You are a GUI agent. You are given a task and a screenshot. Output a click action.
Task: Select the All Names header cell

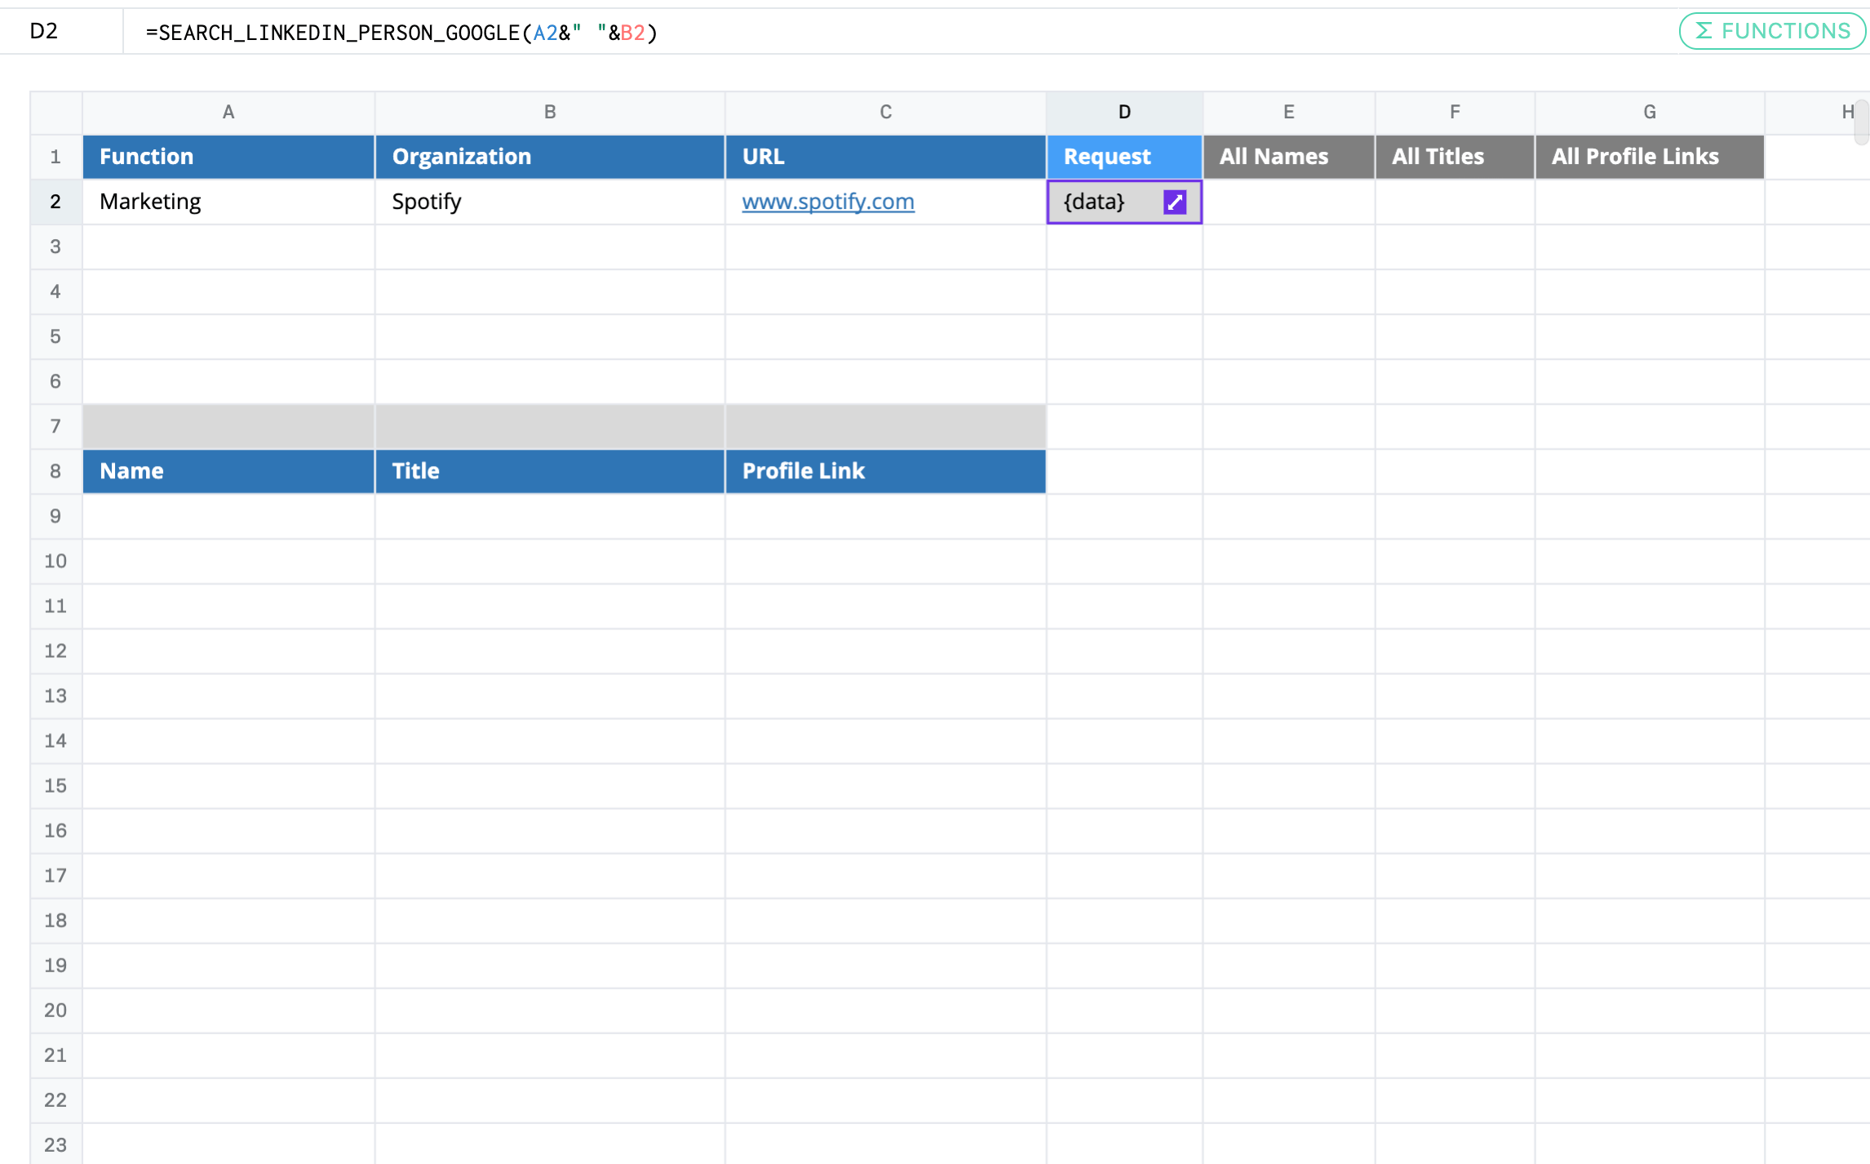tap(1288, 157)
